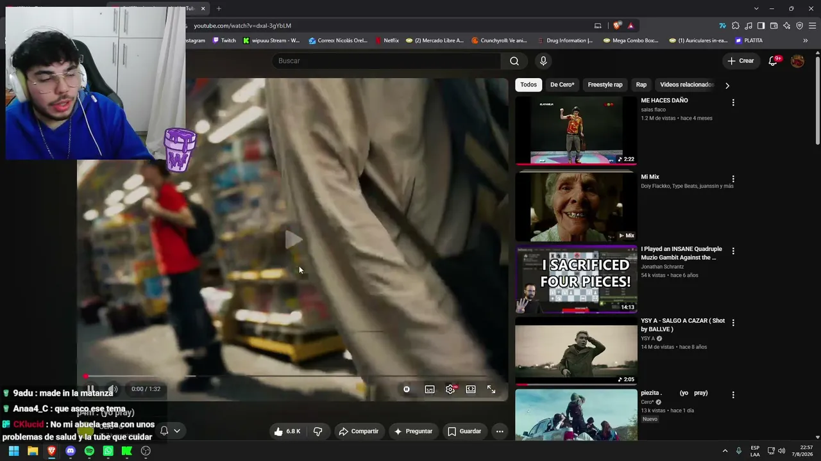Open YSY A - SALGO A CAZAR thumbnail

pyautogui.click(x=576, y=351)
